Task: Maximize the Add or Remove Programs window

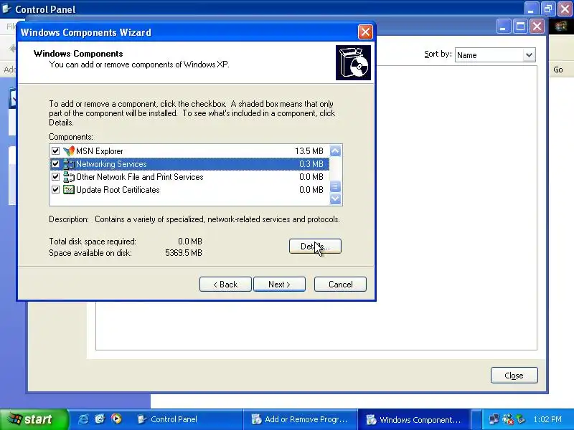Action: coord(520,27)
